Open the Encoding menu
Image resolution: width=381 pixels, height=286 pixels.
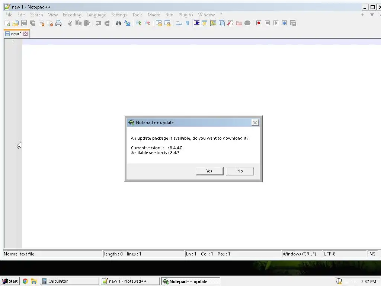point(72,15)
